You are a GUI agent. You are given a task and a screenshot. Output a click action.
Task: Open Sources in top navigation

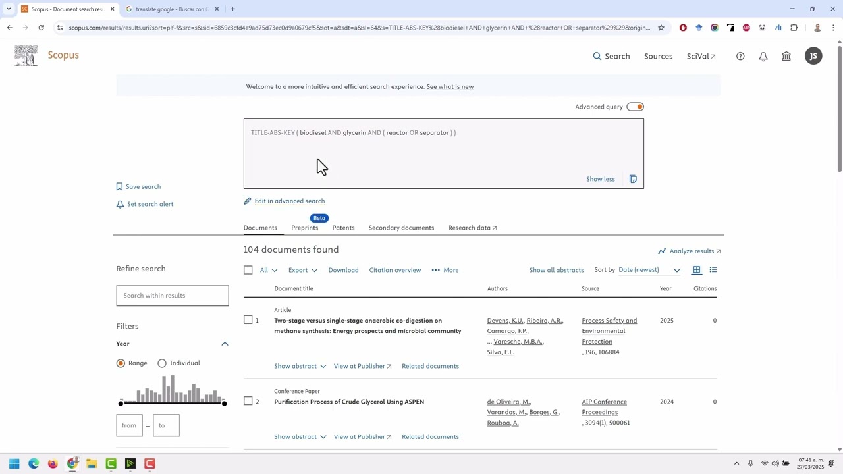(658, 56)
